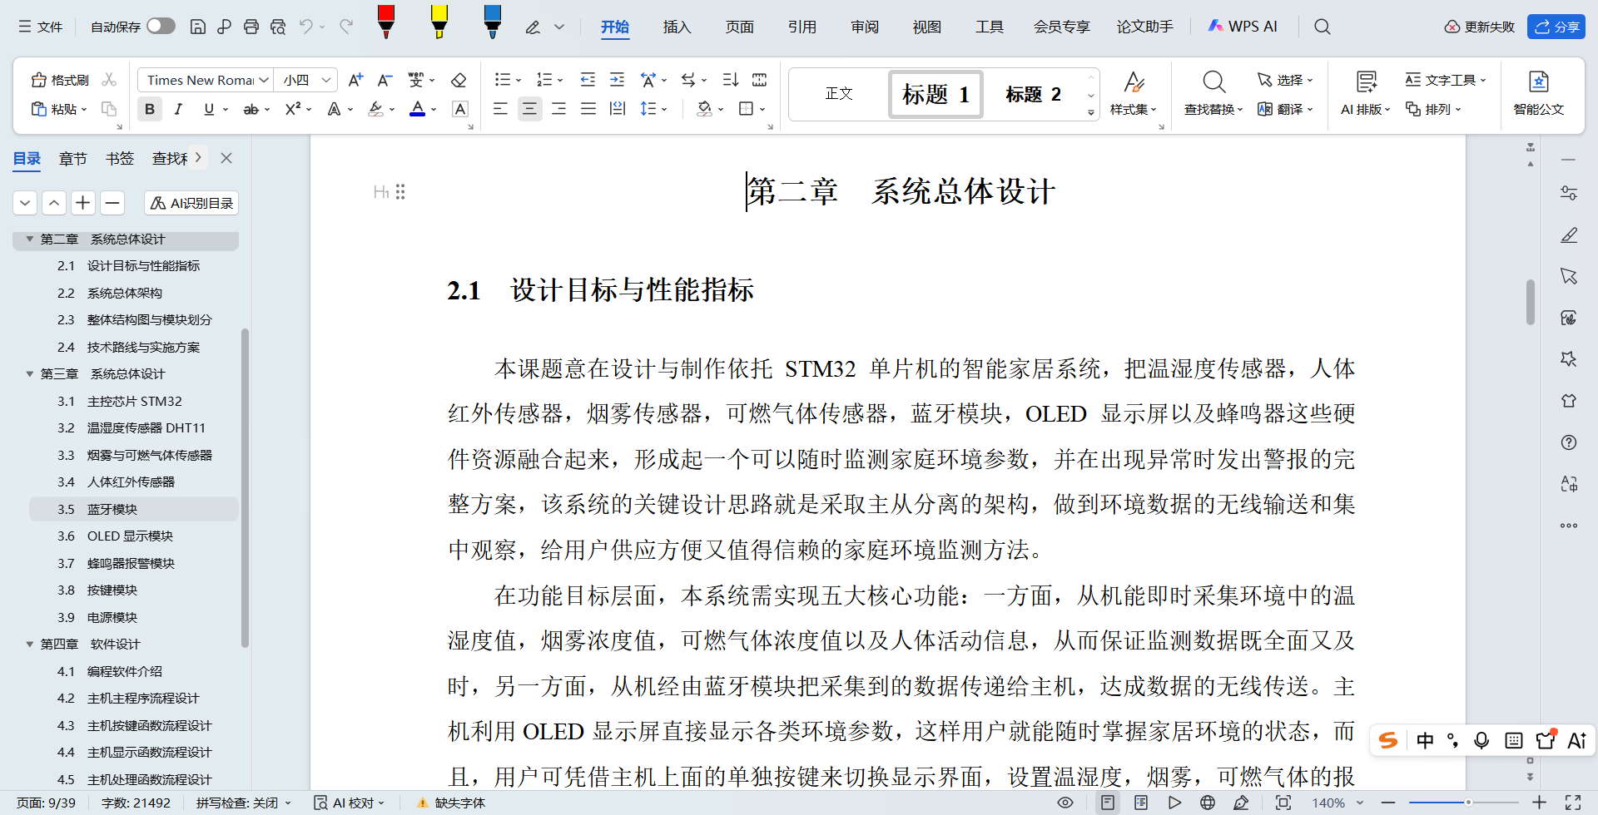This screenshot has width=1598, height=815.
Task: Click the Web layout globe icon
Action: coord(1208,803)
